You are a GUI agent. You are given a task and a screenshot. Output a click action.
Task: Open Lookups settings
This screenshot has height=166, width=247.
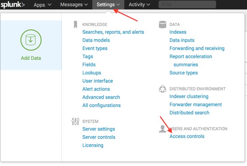pyautogui.click(x=92, y=73)
